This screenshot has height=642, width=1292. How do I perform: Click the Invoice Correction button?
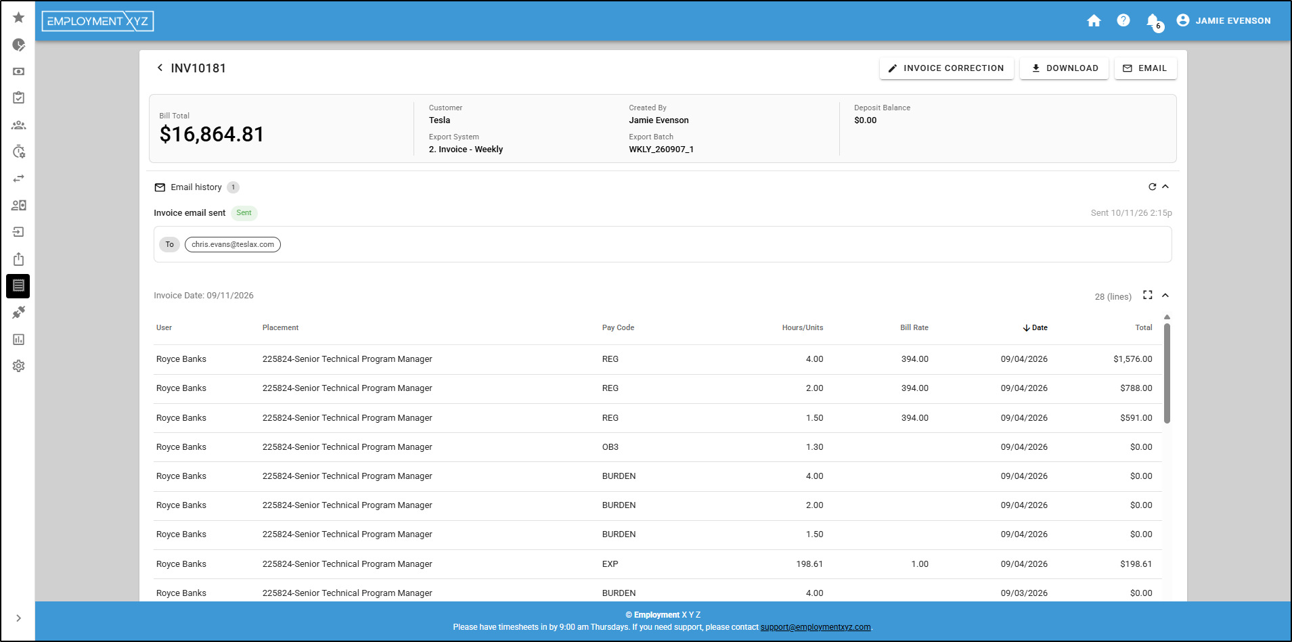pyautogui.click(x=946, y=68)
